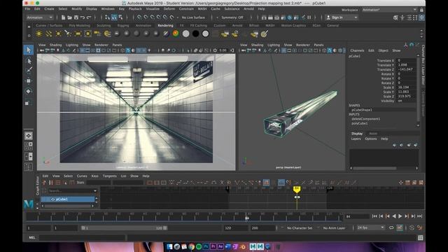The image size is (448, 252).
Task: Open the No Anim Layer dropdown
Action: [x=334, y=228]
